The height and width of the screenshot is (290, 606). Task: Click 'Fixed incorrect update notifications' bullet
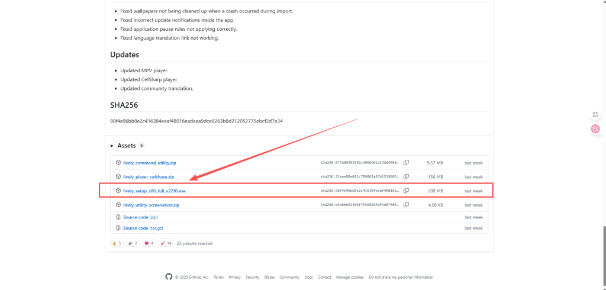click(178, 20)
